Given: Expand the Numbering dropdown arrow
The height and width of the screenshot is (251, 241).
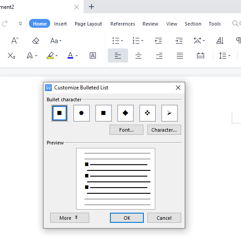Looking at the screenshot, I should 142,41.
